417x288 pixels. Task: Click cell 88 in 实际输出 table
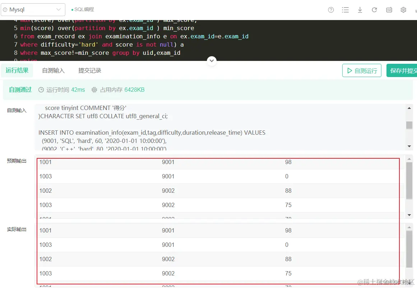[x=288, y=259]
